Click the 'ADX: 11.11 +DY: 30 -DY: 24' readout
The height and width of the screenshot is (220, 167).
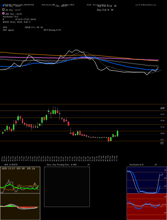18,169
